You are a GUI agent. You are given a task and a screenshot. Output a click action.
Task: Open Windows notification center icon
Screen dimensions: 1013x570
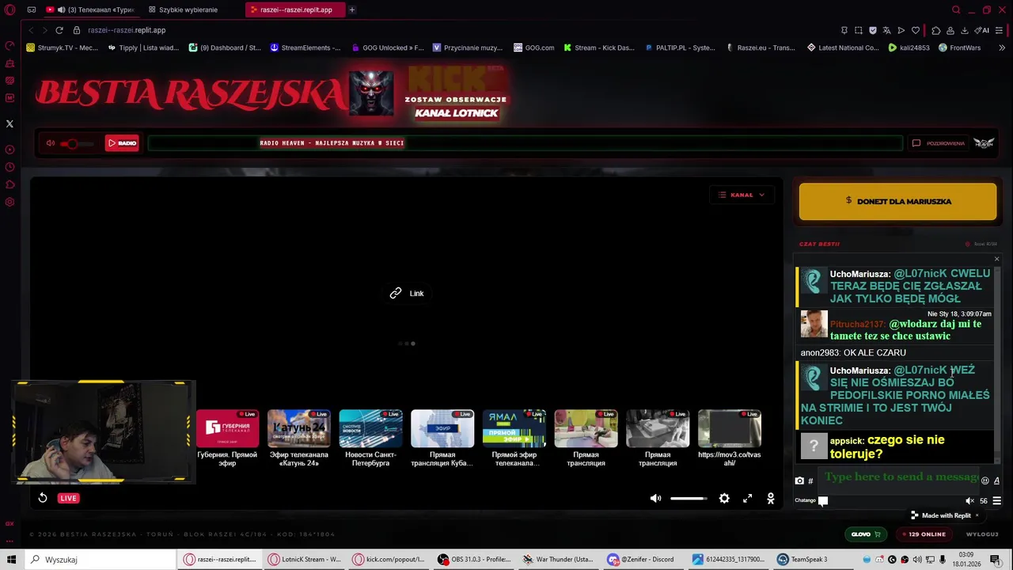997,560
